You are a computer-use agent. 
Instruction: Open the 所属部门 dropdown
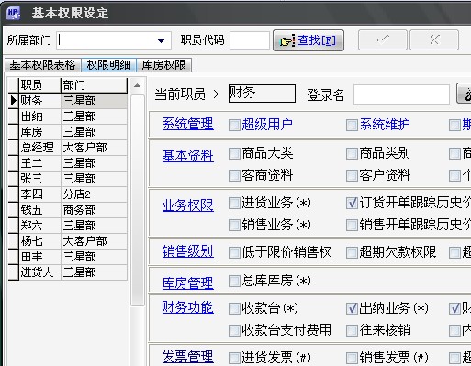pos(161,40)
